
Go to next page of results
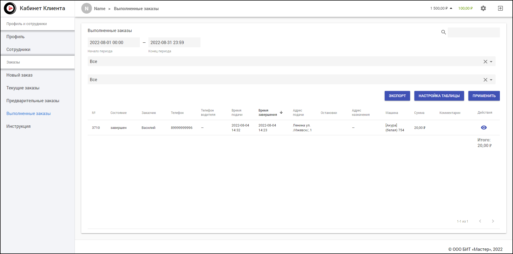(493, 221)
